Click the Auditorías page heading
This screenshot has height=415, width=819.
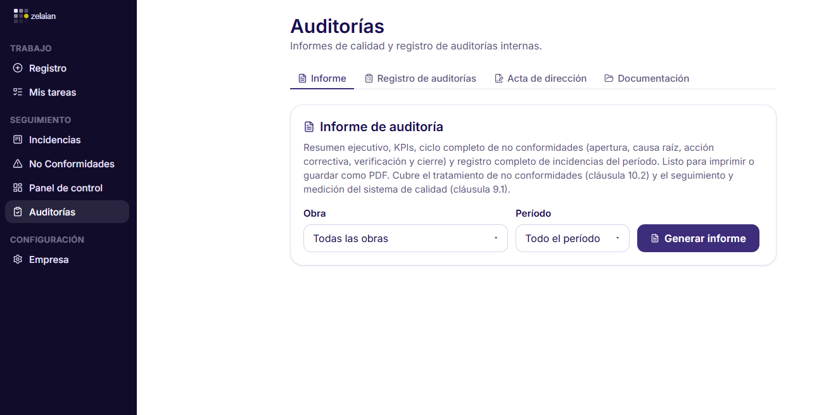(x=337, y=27)
